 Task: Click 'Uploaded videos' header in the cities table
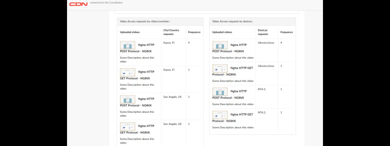tap(130, 32)
